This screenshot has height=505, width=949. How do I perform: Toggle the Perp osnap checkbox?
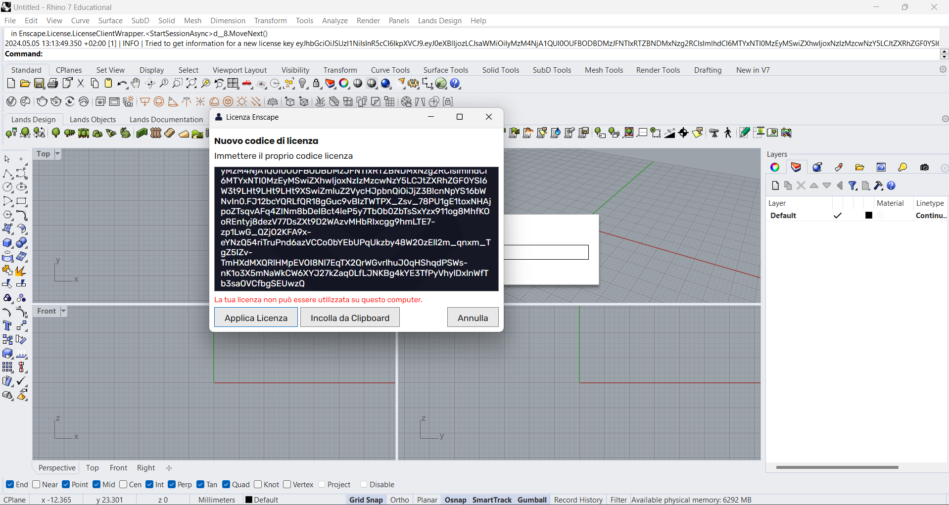[x=172, y=484]
